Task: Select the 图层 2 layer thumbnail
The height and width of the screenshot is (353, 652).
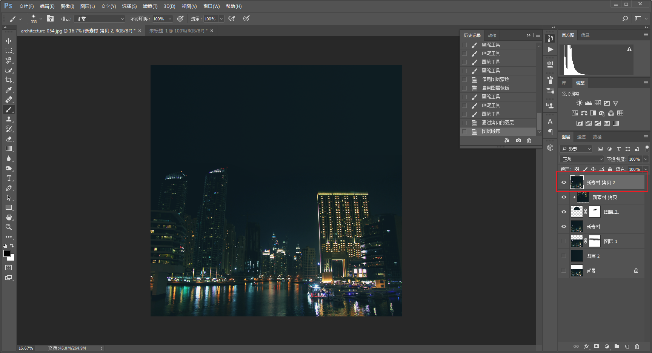Action: pyautogui.click(x=577, y=256)
